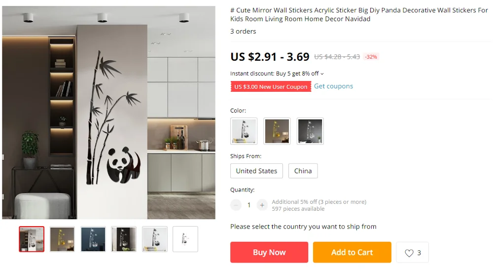Open the Get coupons link
Screen dimensions: 493x271
[x=334, y=86]
